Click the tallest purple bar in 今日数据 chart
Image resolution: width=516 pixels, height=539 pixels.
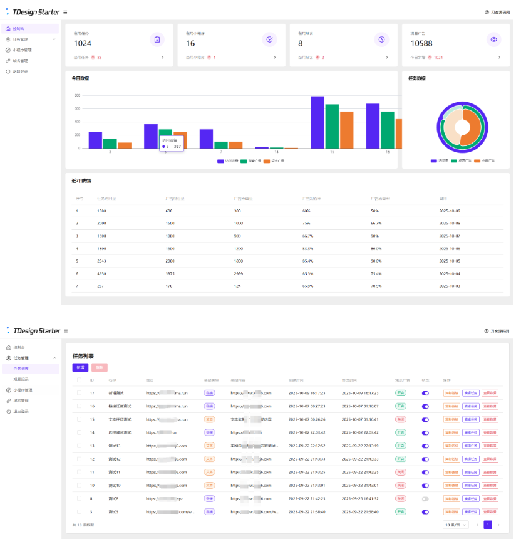317,122
